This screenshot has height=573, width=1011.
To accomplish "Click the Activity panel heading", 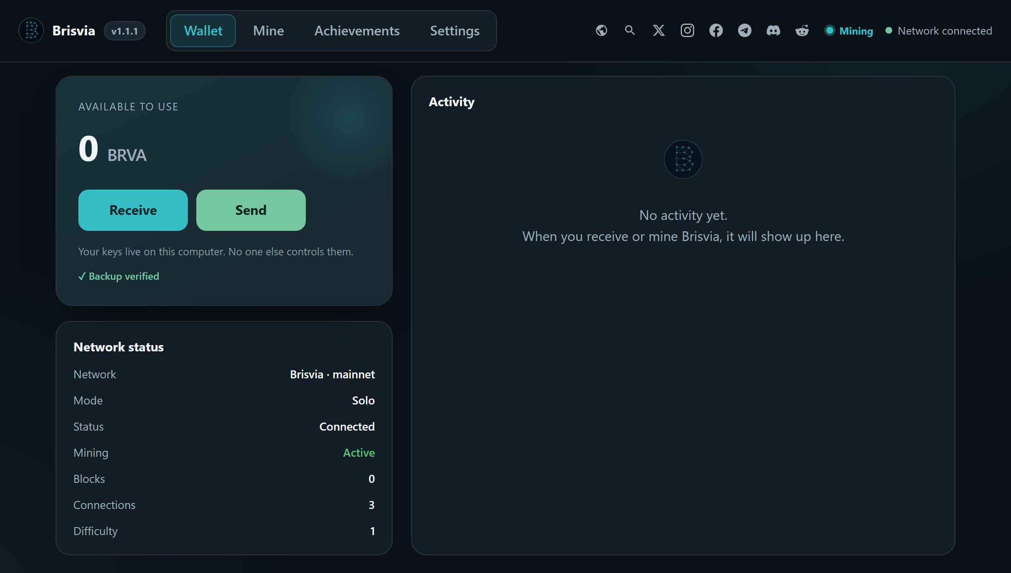I will [452, 102].
